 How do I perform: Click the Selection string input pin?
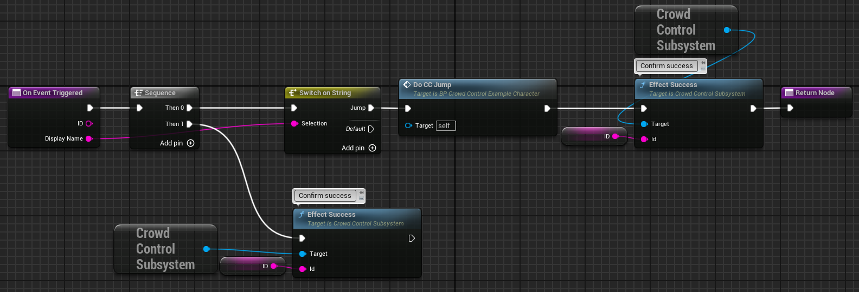click(x=294, y=124)
